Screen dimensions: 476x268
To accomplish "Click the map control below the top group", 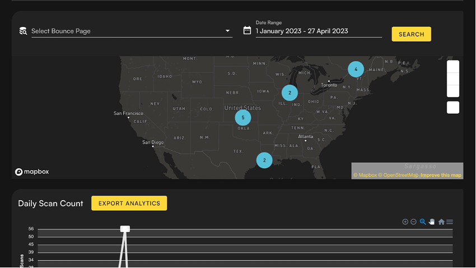I will [453, 108].
